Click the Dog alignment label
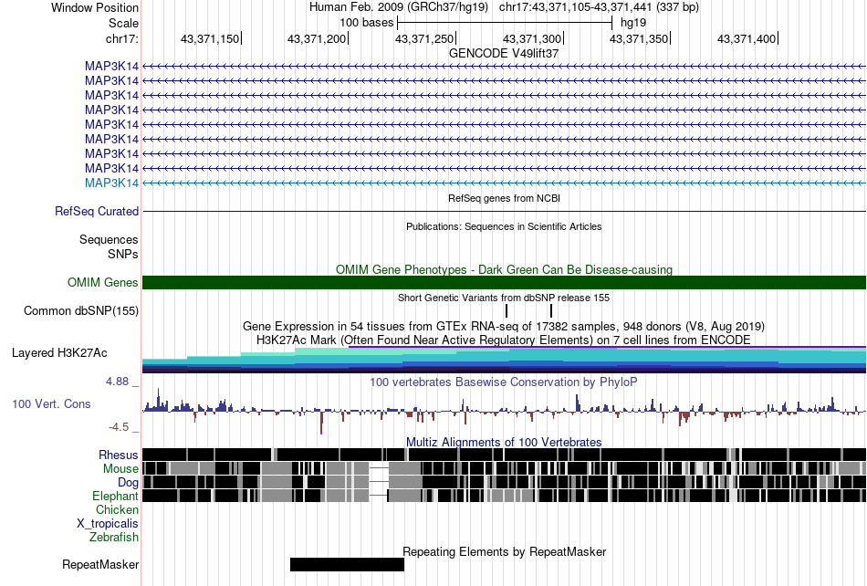This screenshot has width=867, height=586. pyautogui.click(x=128, y=483)
